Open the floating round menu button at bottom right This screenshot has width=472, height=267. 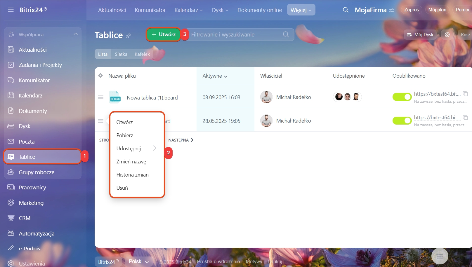point(440,256)
